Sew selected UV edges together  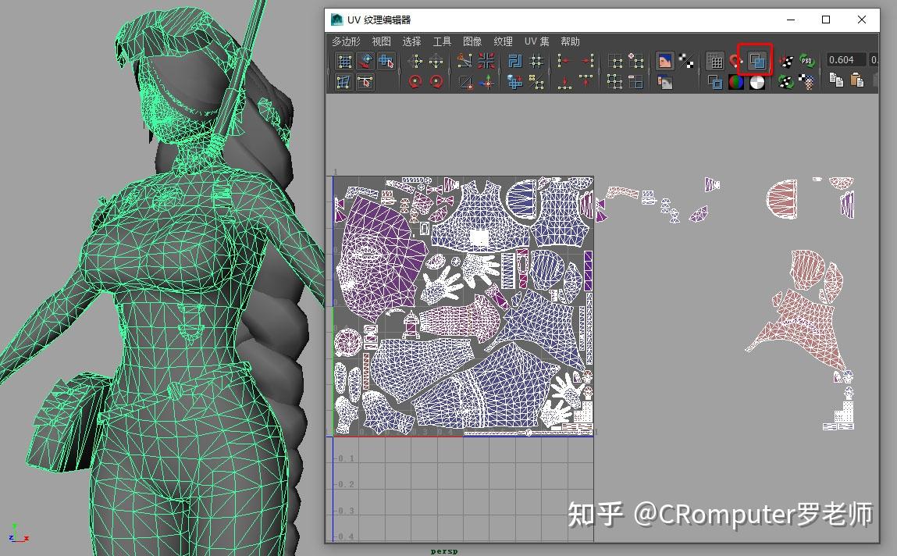click(x=486, y=61)
